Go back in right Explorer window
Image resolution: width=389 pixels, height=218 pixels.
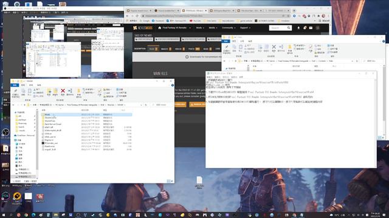(224, 61)
